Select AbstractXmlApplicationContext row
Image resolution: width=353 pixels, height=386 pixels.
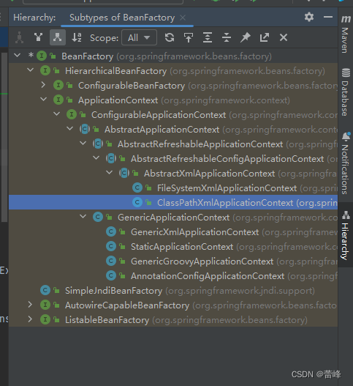click(173, 174)
